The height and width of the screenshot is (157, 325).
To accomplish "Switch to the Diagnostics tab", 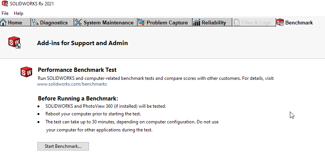I will 52,23.
